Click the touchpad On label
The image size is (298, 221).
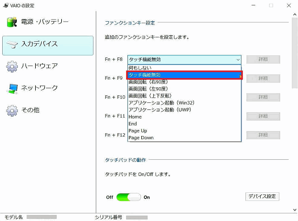click(147, 197)
